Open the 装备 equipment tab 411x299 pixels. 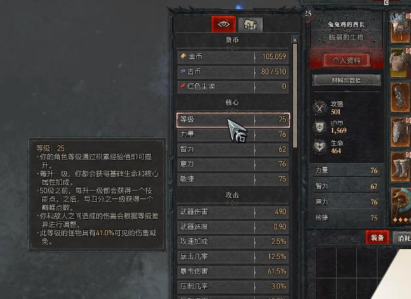(377, 237)
